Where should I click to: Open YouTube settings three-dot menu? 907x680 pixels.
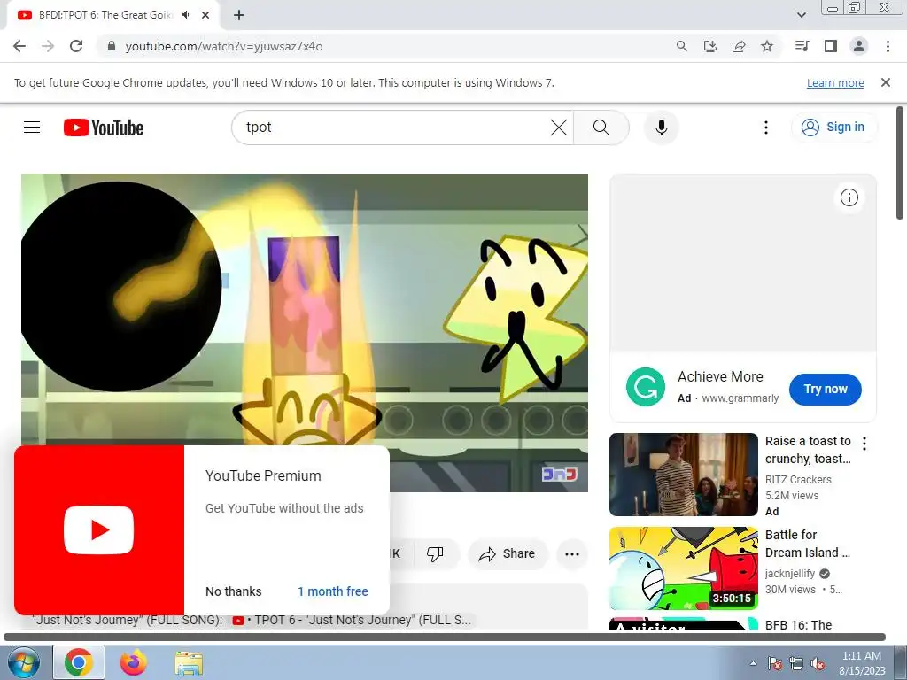(x=766, y=127)
